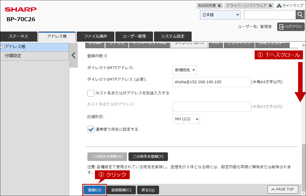Uncheck 通常使う宛先に設定する checkbox

91,129
